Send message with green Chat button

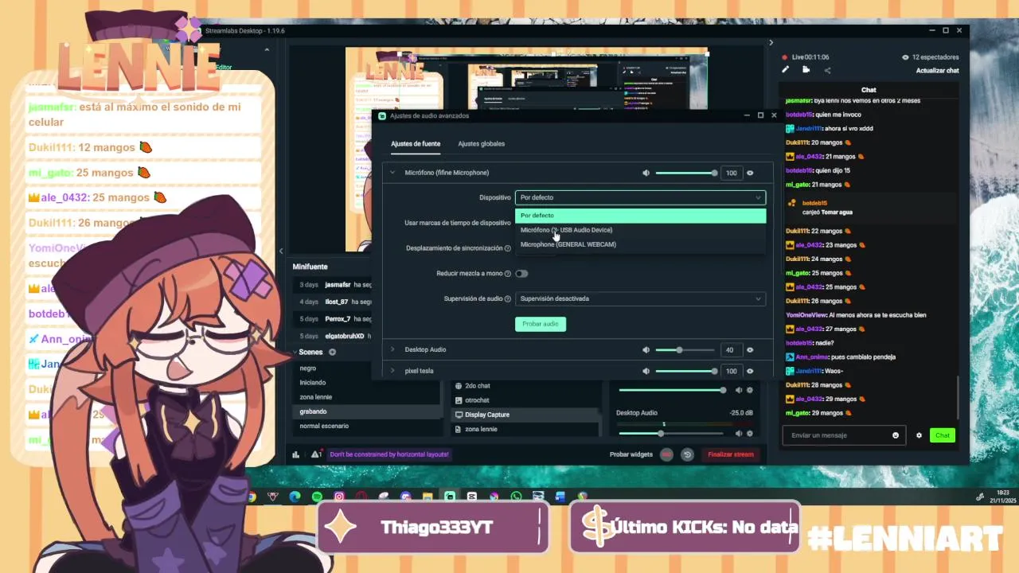(943, 435)
